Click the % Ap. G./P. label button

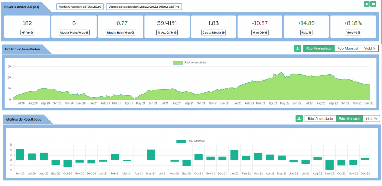click(167, 33)
